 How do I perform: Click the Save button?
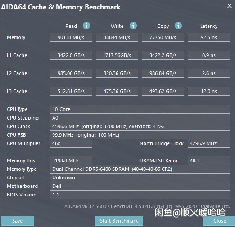coord(18,221)
